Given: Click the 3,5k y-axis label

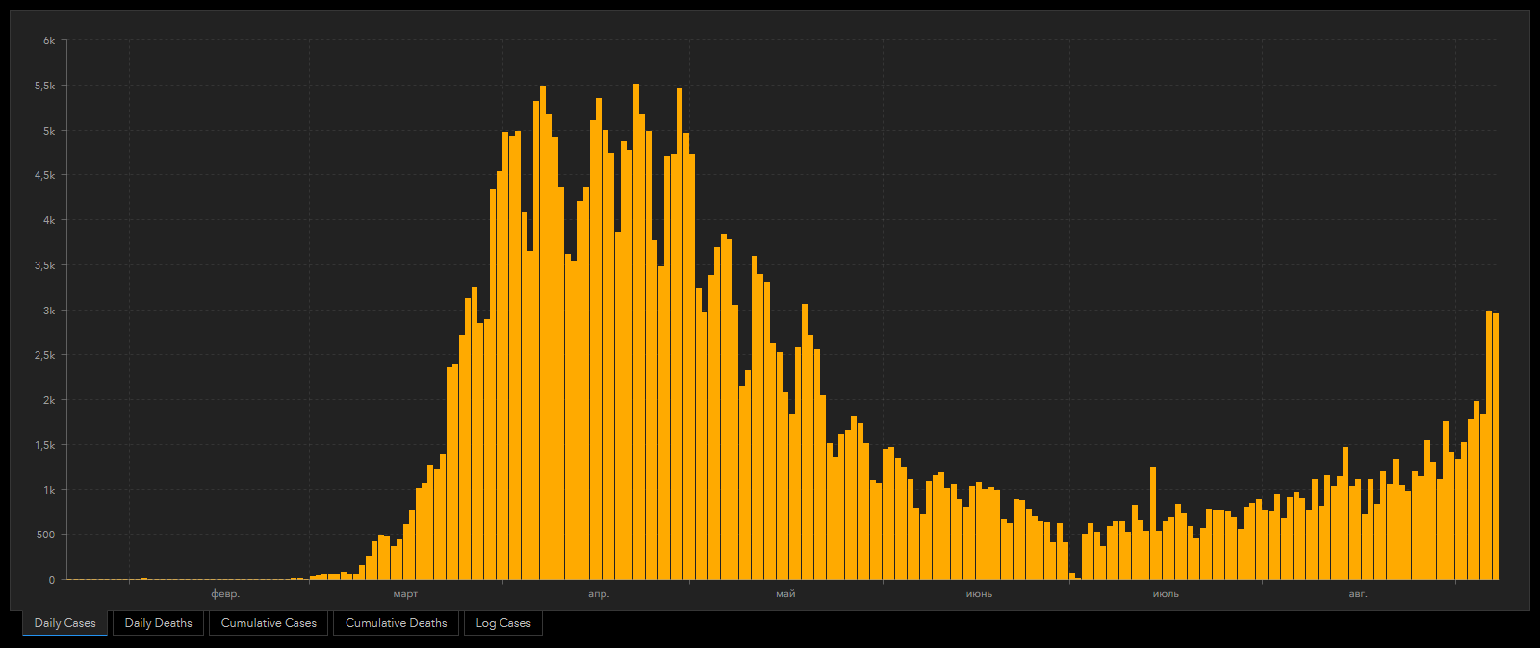Looking at the screenshot, I should click(x=44, y=265).
